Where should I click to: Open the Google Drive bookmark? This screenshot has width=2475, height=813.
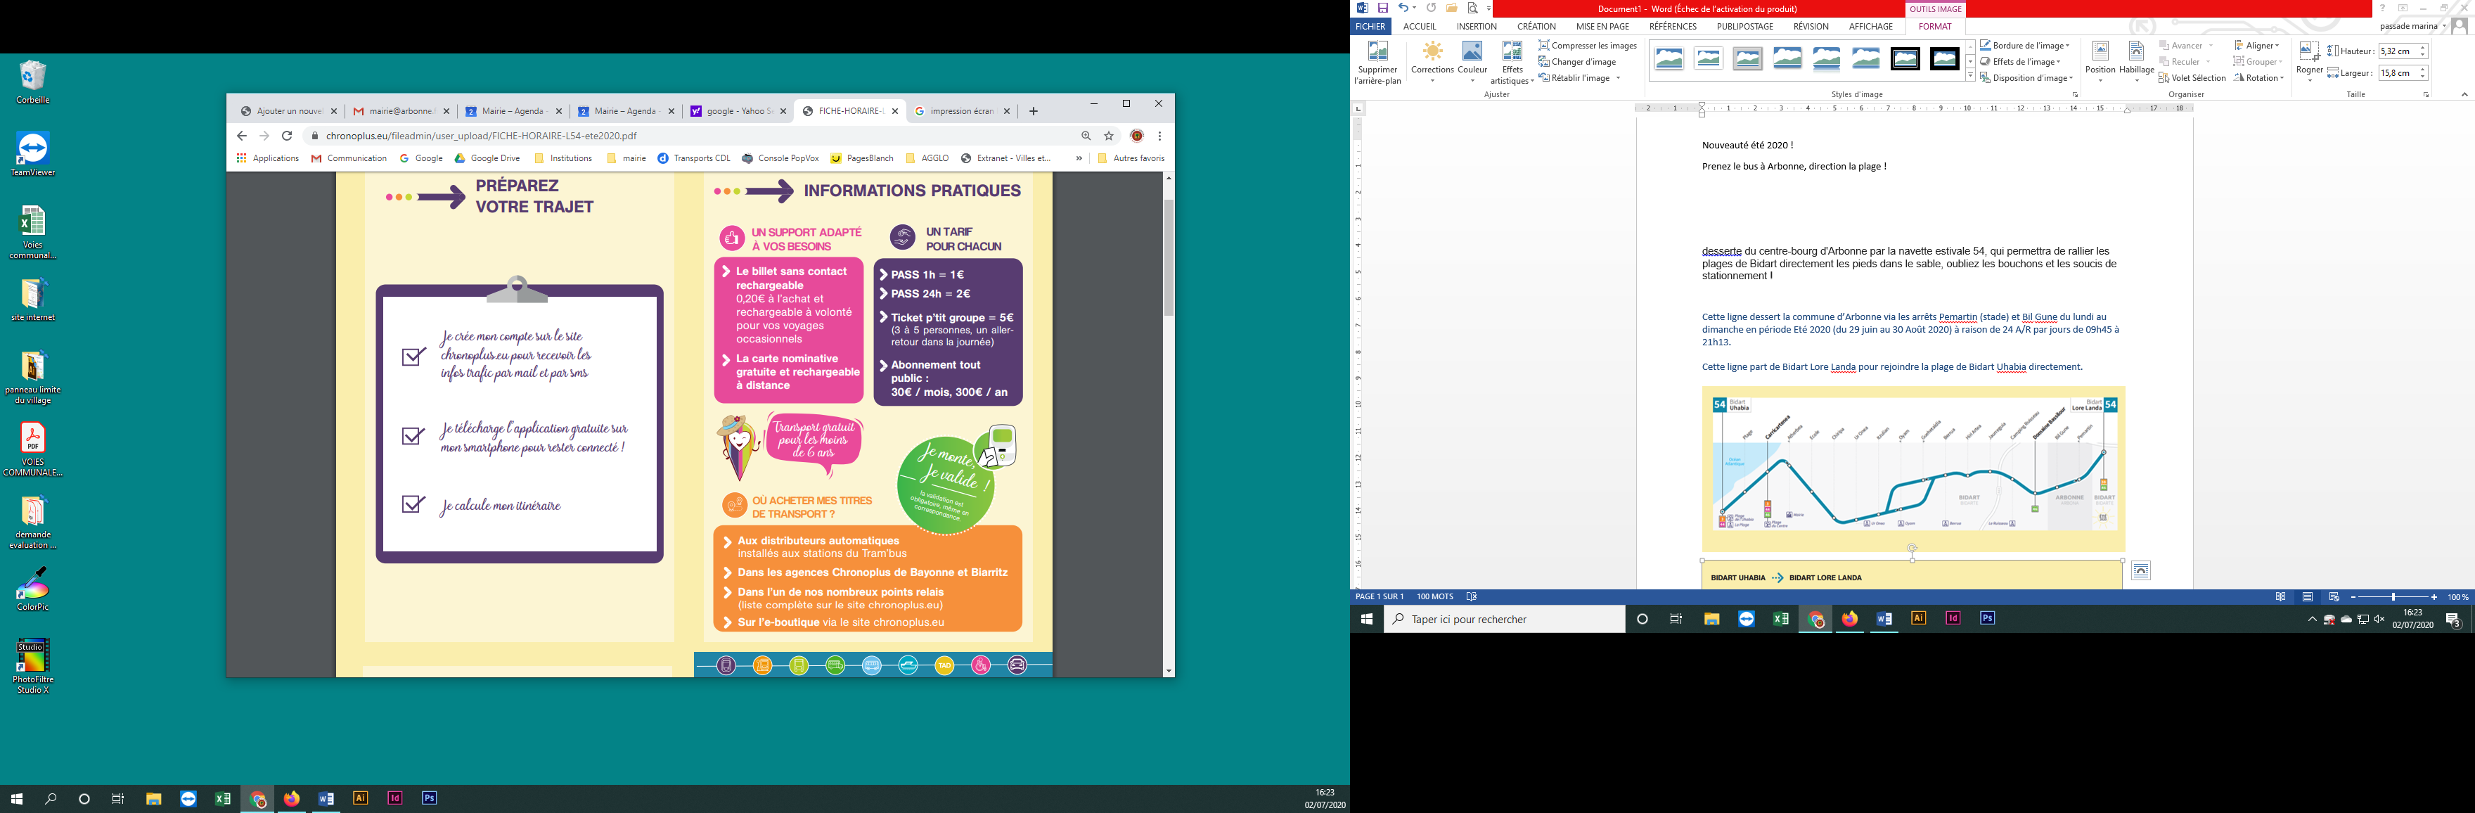[487, 158]
